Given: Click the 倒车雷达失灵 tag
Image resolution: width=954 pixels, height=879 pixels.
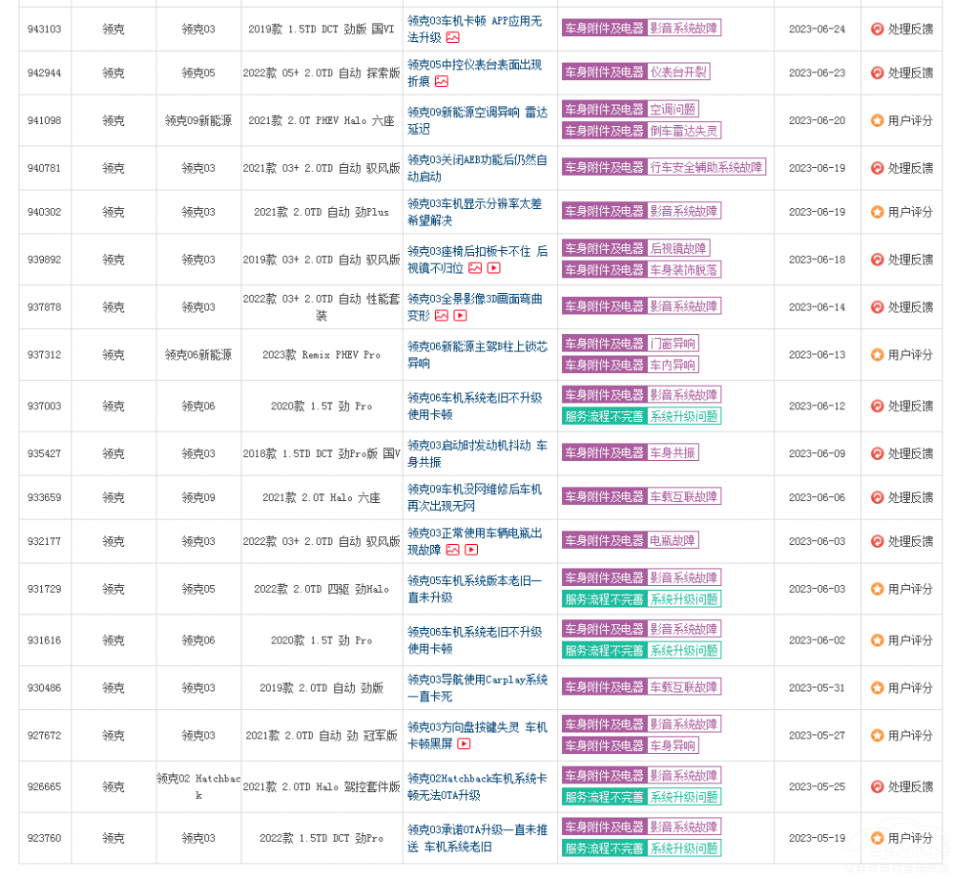Looking at the screenshot, I should coord(684,131).
